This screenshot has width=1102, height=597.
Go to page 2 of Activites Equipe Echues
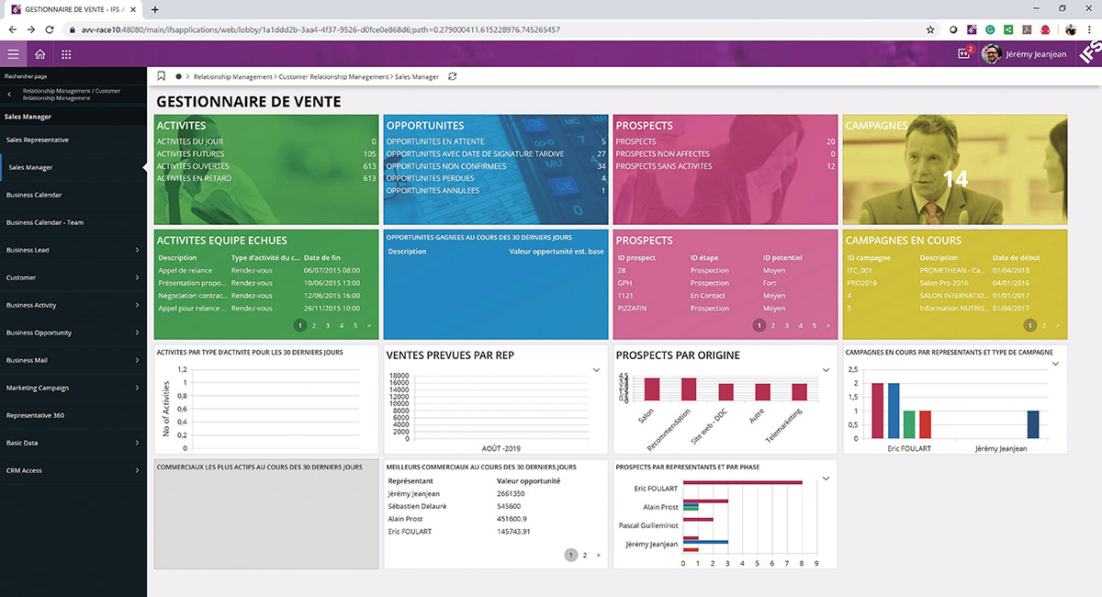coord(313,325)
